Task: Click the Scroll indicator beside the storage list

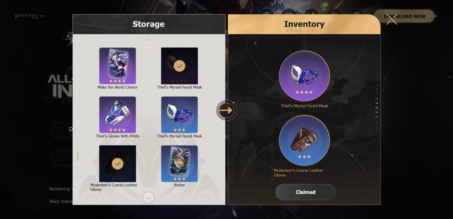Action: pos(78,165)
